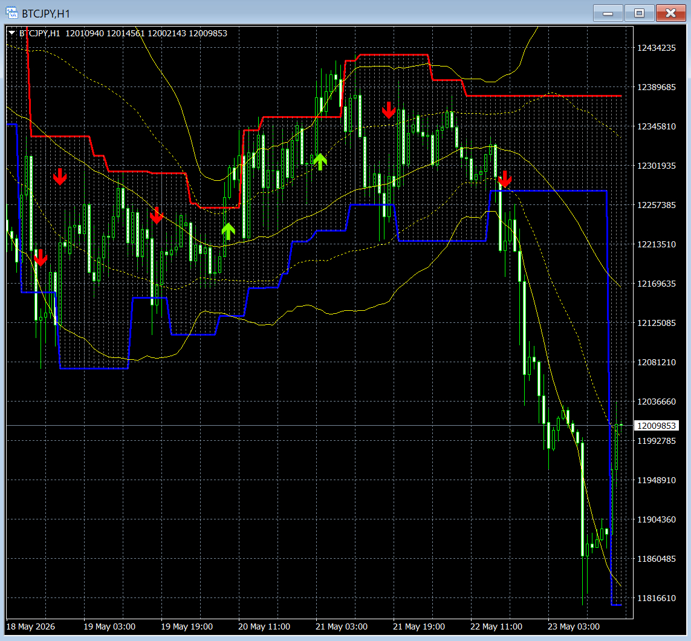Screen dimensions: 691x641
Task: Maximize the BTCJPY,H1 chart window
Action: coord(639,13)
